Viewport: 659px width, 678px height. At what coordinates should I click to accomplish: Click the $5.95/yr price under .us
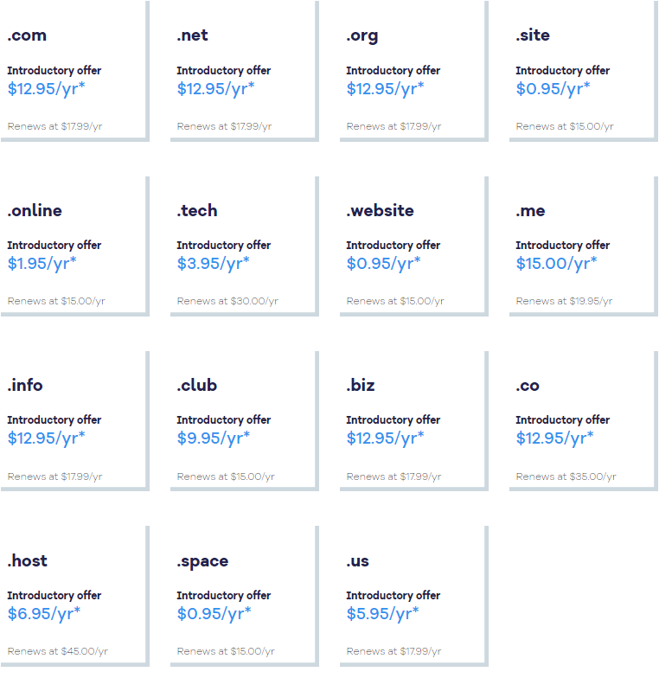(382, 613)
